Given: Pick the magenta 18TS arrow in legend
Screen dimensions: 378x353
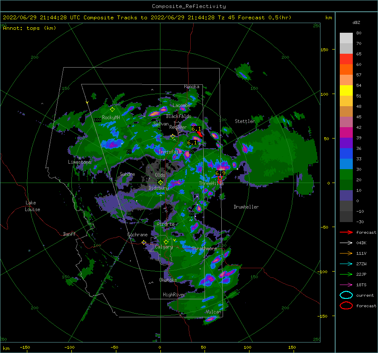Looking at the screenshot, I should tap(346, 285).
